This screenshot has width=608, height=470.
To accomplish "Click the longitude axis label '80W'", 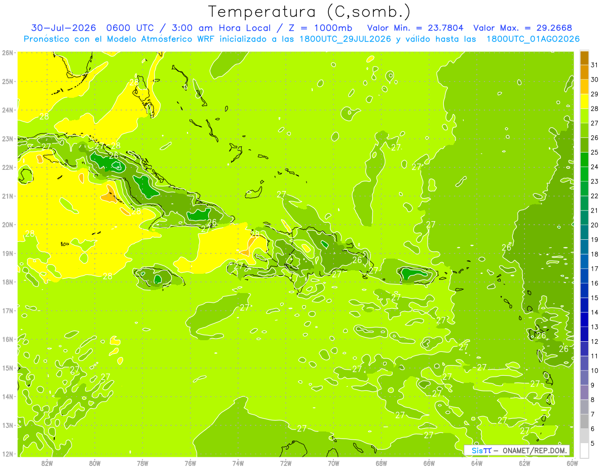I will (x=95, y=463).
